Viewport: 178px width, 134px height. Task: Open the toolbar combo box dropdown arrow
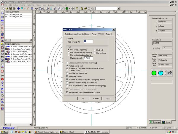point(118,9)
